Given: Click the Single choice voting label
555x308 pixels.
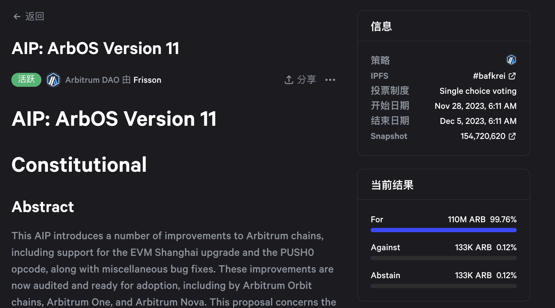Looking at the screenshot, I should coord(478,91).
